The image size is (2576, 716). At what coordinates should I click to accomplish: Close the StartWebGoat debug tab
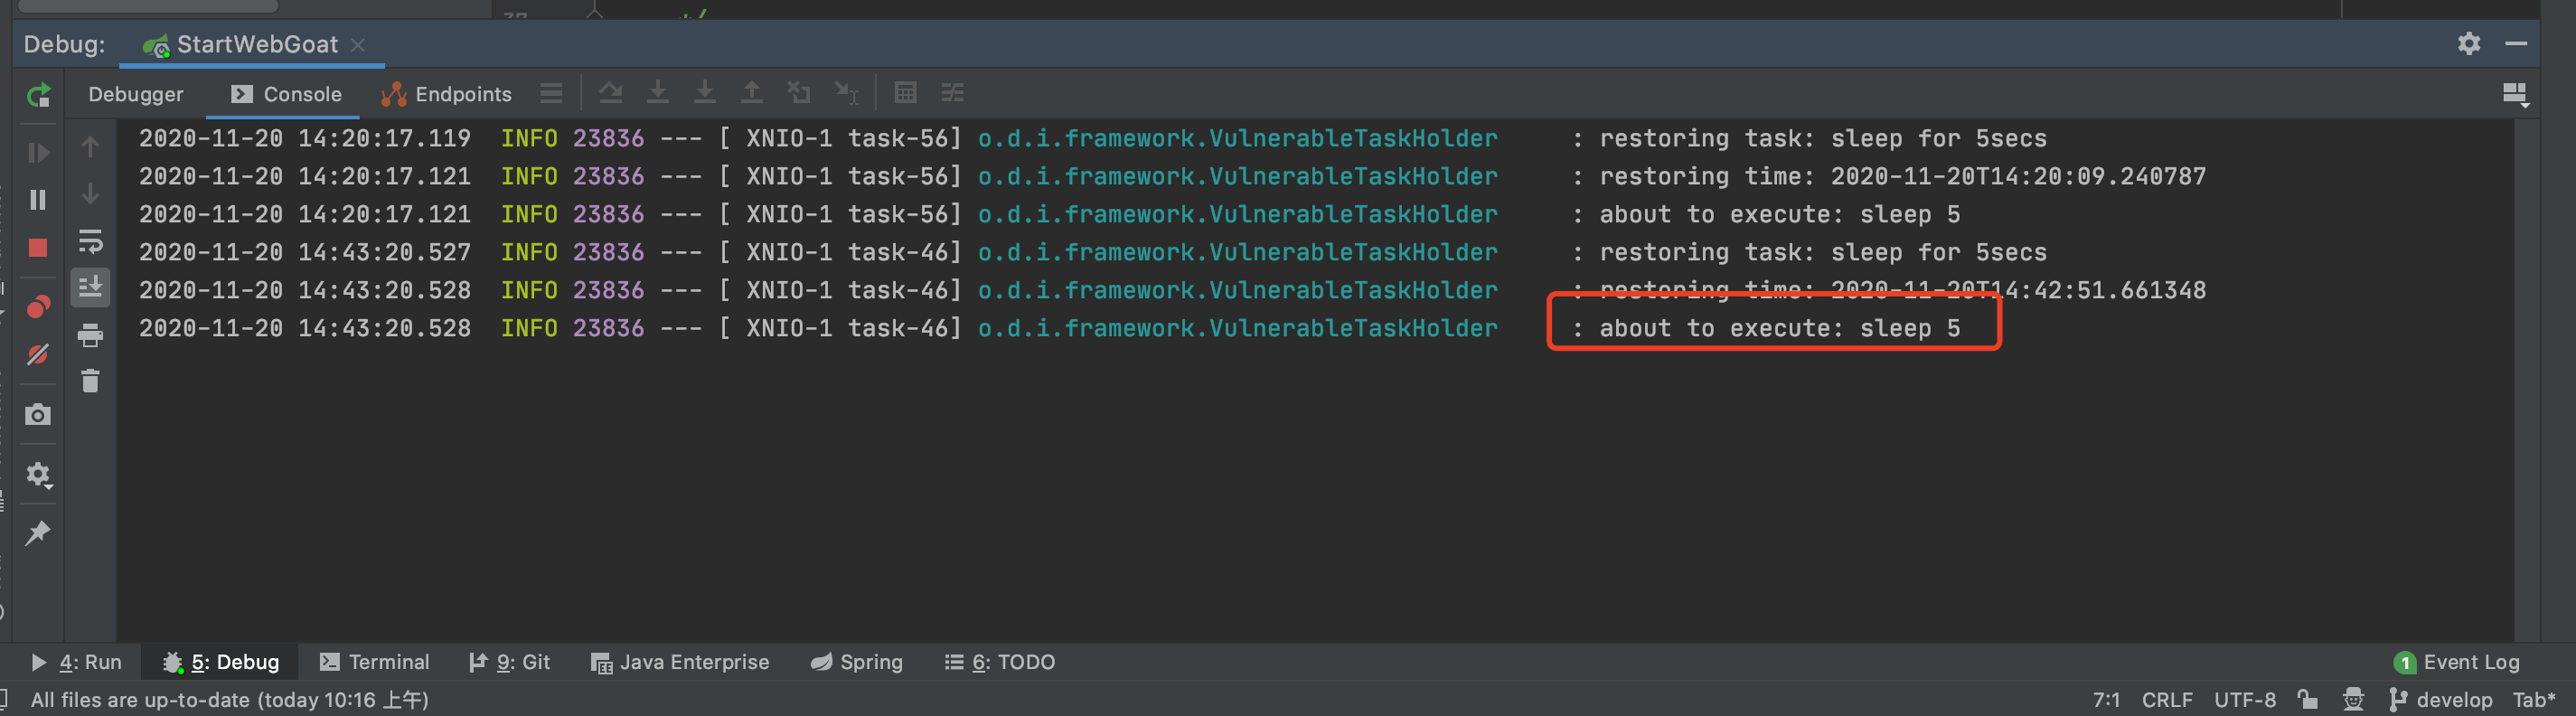pyautogui.click(x=358, y=45)
